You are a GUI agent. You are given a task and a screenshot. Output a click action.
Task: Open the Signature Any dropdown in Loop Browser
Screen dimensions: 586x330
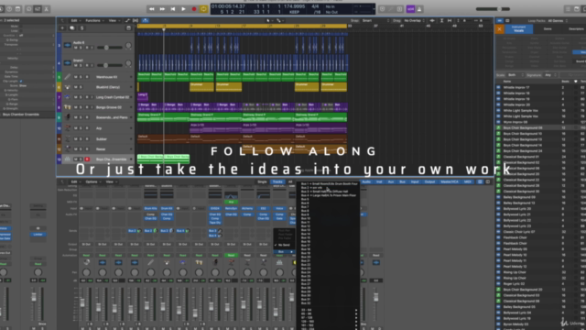(551, 75)
